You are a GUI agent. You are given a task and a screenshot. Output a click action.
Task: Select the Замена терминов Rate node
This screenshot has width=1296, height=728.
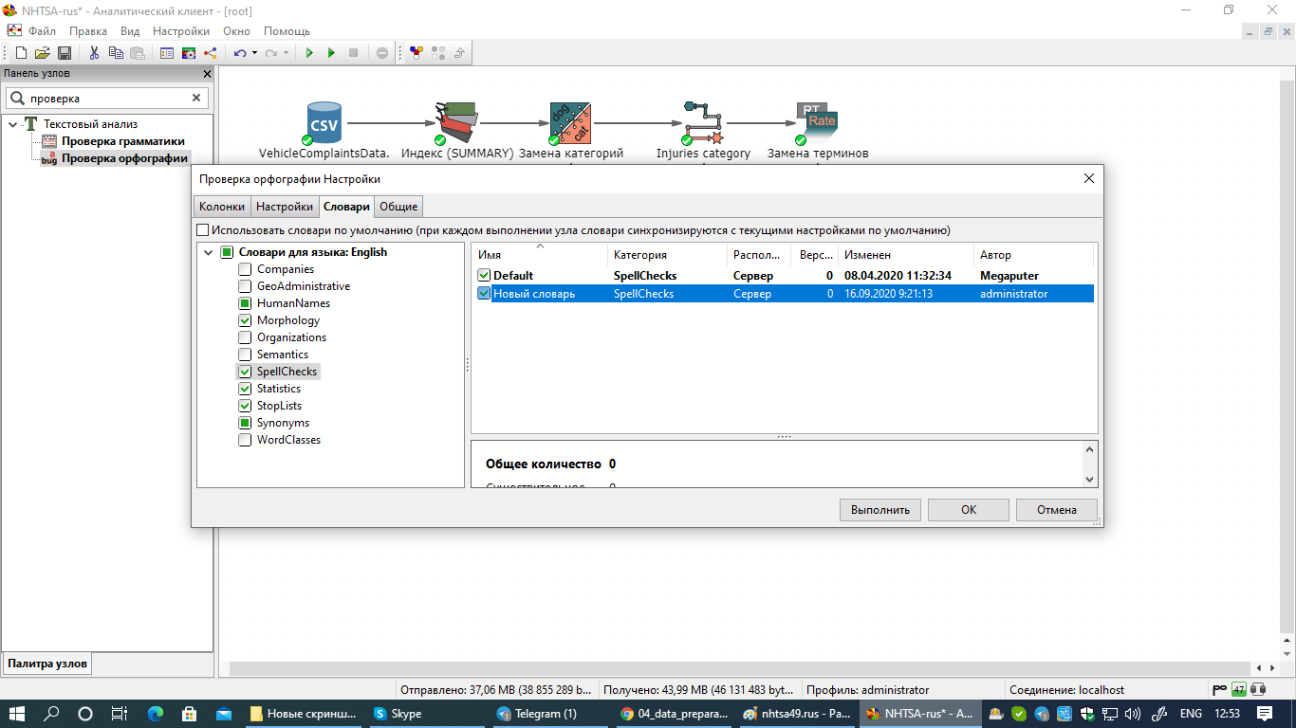click(817, 123)
